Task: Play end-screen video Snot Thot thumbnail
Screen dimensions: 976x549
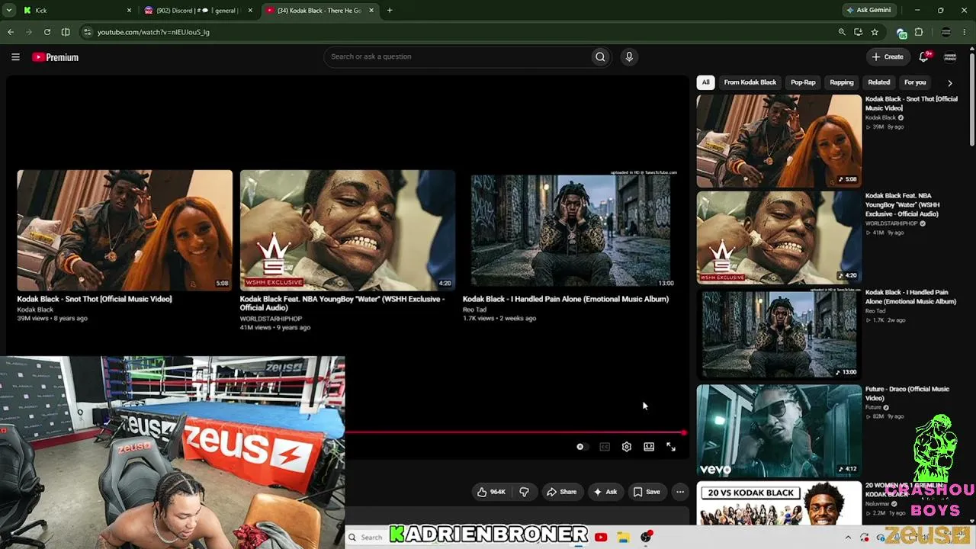Action: point(125,230)
